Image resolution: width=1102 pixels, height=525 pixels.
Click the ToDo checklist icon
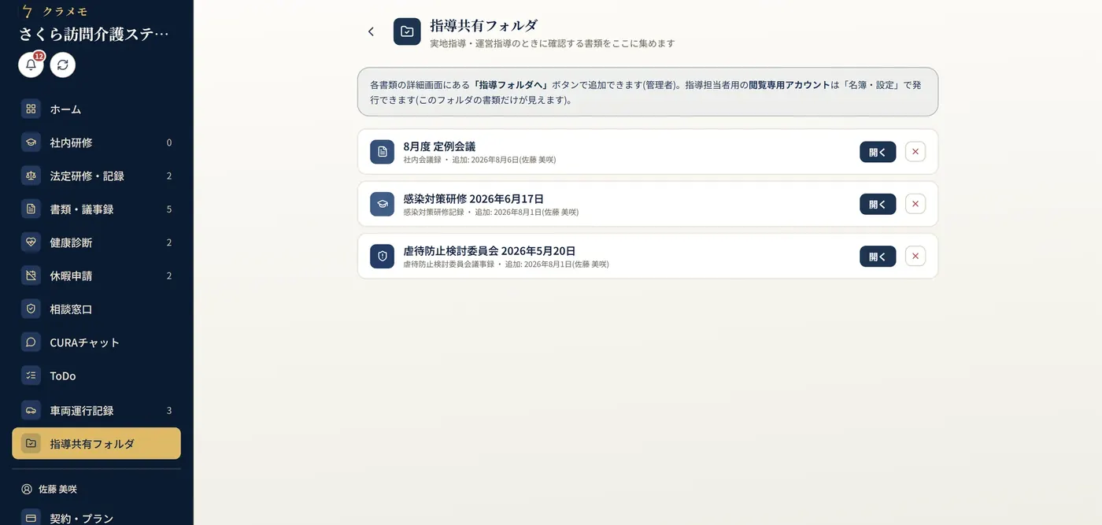31,375
